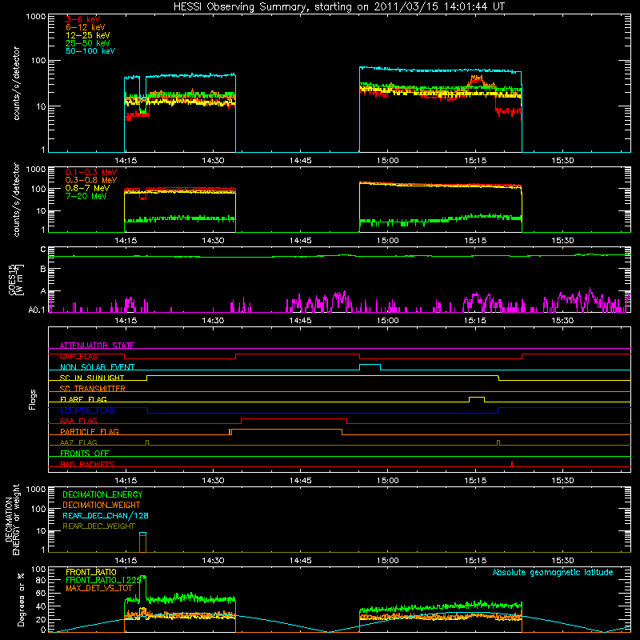Click 15:15 under the GOES15 panel
640x640 pixels.
474,321
